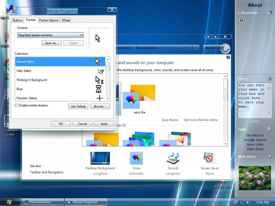Image resolution: width=275 pixels, height=206 pixels.
Task: Switch to the Buttons tab
Action: click(x=17, y=20)
